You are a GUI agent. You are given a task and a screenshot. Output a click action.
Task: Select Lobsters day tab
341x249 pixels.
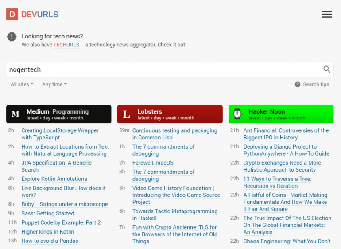click(158, 118)
